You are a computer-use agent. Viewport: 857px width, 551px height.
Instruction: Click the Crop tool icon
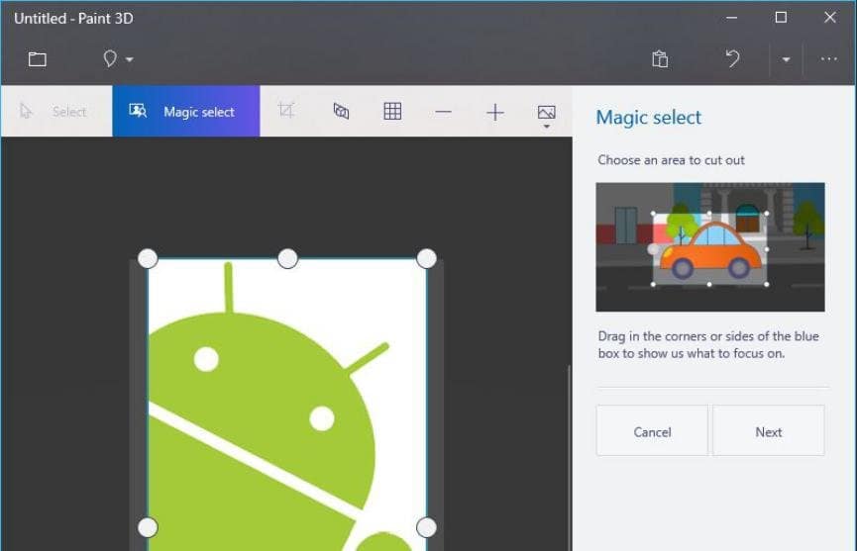(286, 111)
